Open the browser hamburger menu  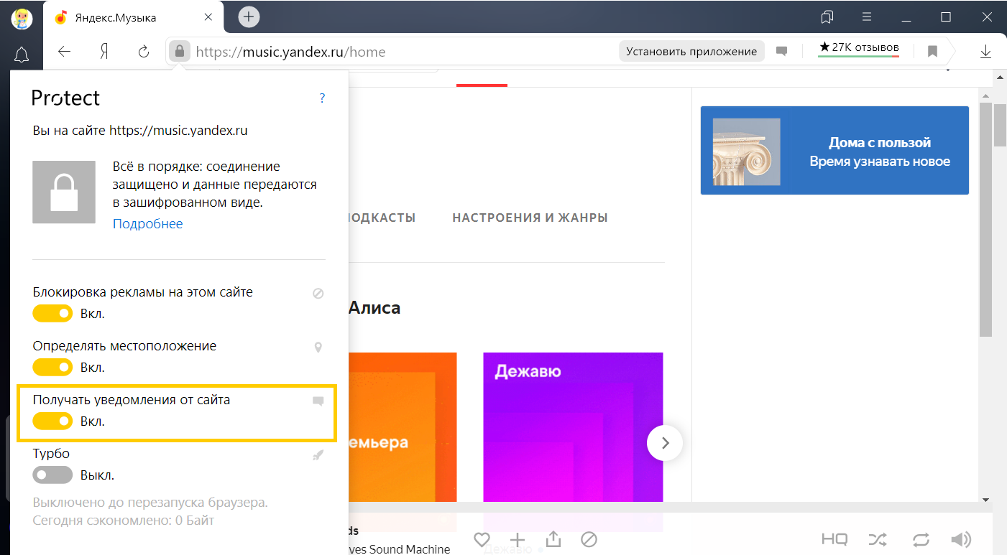pos(867,17)
